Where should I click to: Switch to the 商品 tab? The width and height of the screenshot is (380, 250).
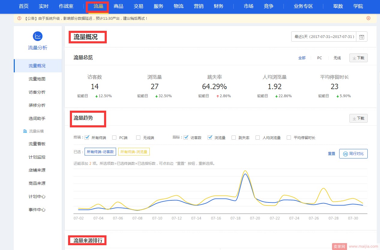click(x=118, y=6)
